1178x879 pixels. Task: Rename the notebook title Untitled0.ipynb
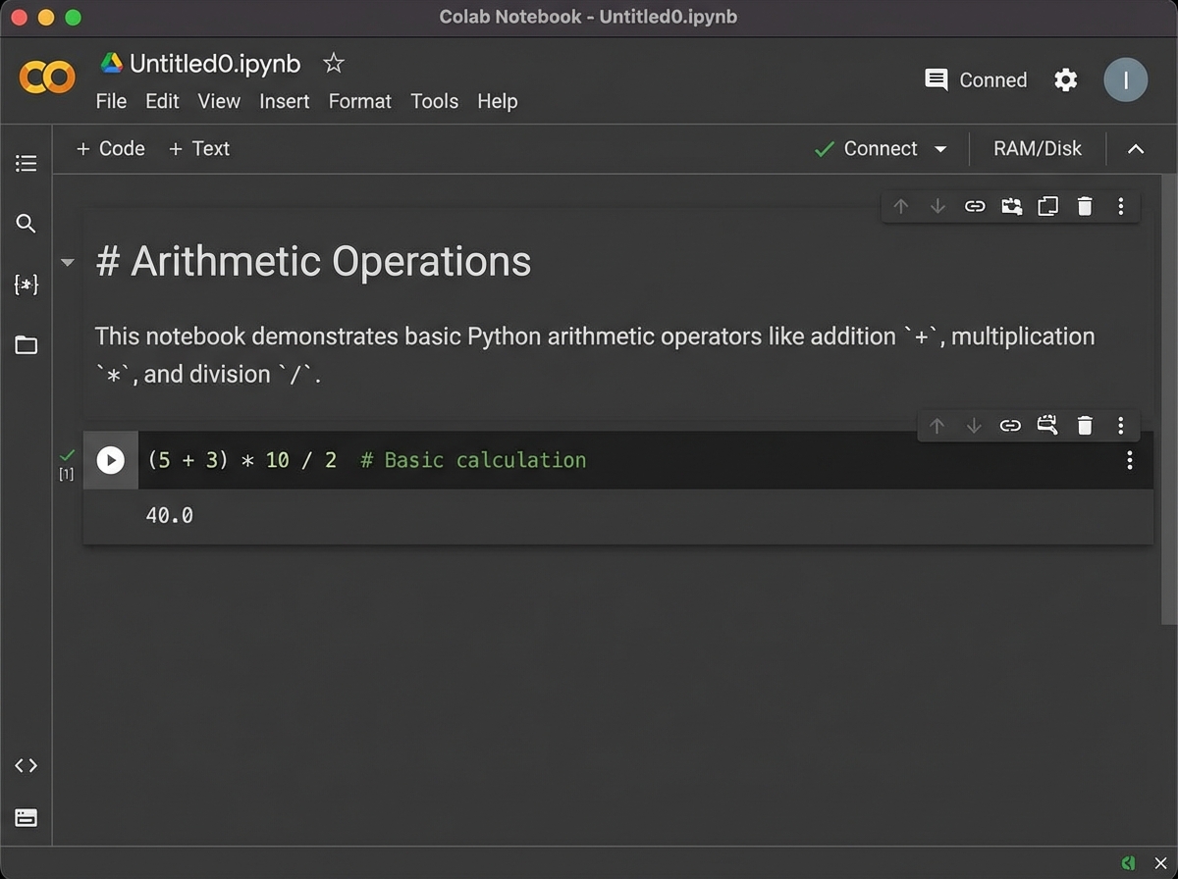click(215, 64)
